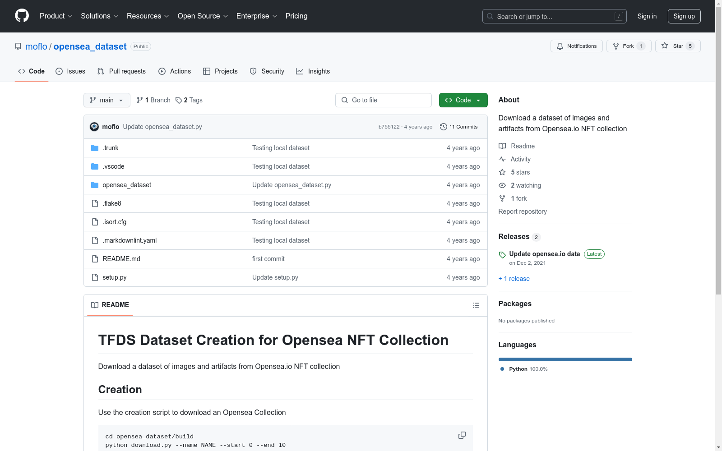The width and height of the screenshot is (722, 451).
Task: Open the 2 Tags link
Action: (x=189, y=100)
